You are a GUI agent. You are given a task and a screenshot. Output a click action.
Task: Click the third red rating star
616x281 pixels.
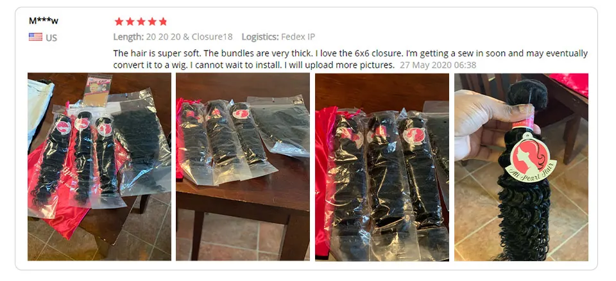[x=141, y=21]
